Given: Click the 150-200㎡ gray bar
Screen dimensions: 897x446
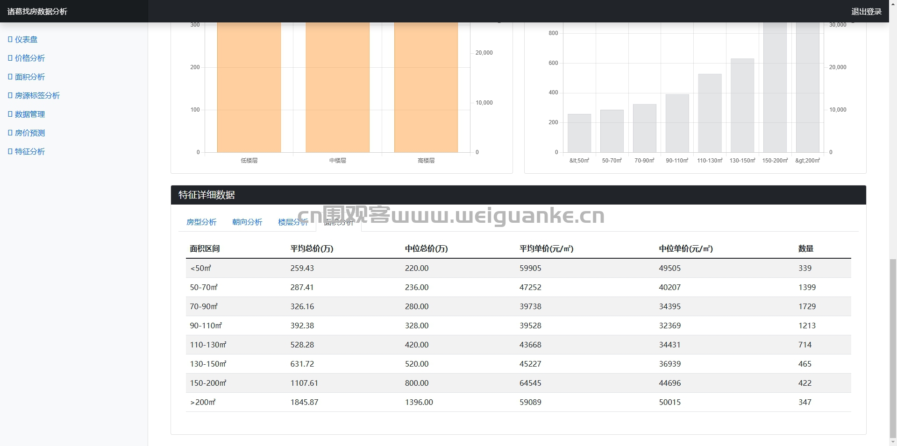Looking at the screenshot, I should point(775,87).
